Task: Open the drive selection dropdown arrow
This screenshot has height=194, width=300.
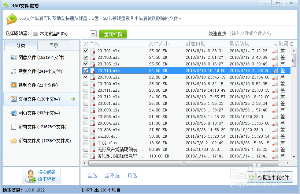Action: click(x=93, y=34)
